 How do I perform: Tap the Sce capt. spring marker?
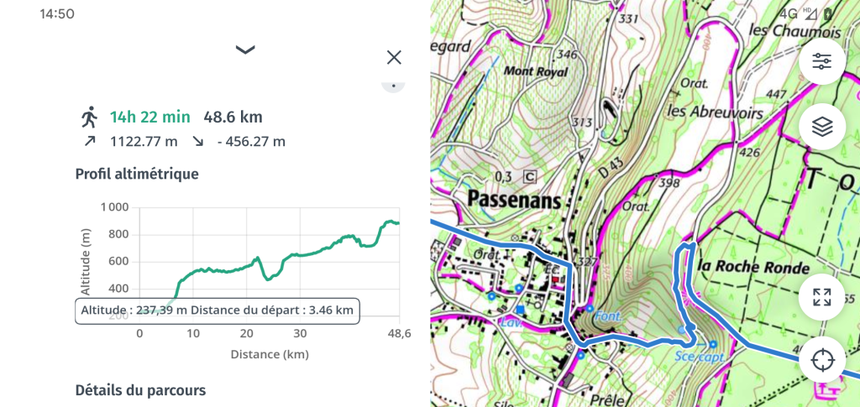point(712,345)
